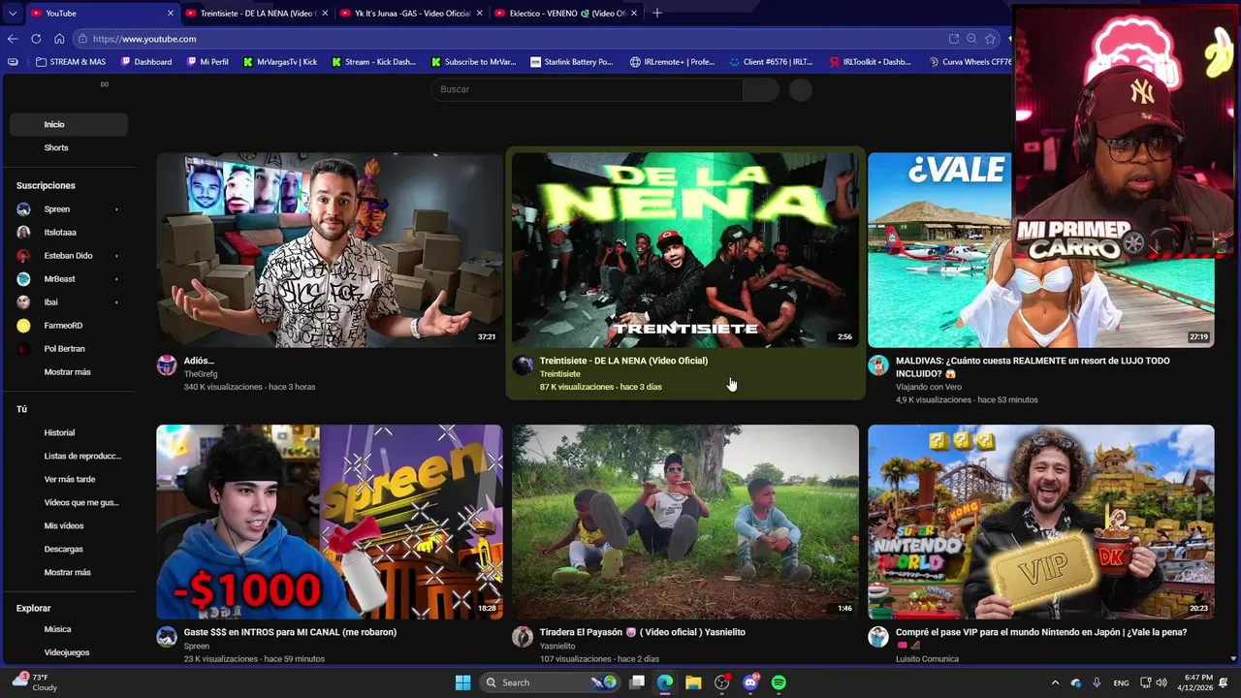This screenshot has width=1241, height=698.
Task: Click the Yasnielito channel avatar
Action: pos(523,637)
